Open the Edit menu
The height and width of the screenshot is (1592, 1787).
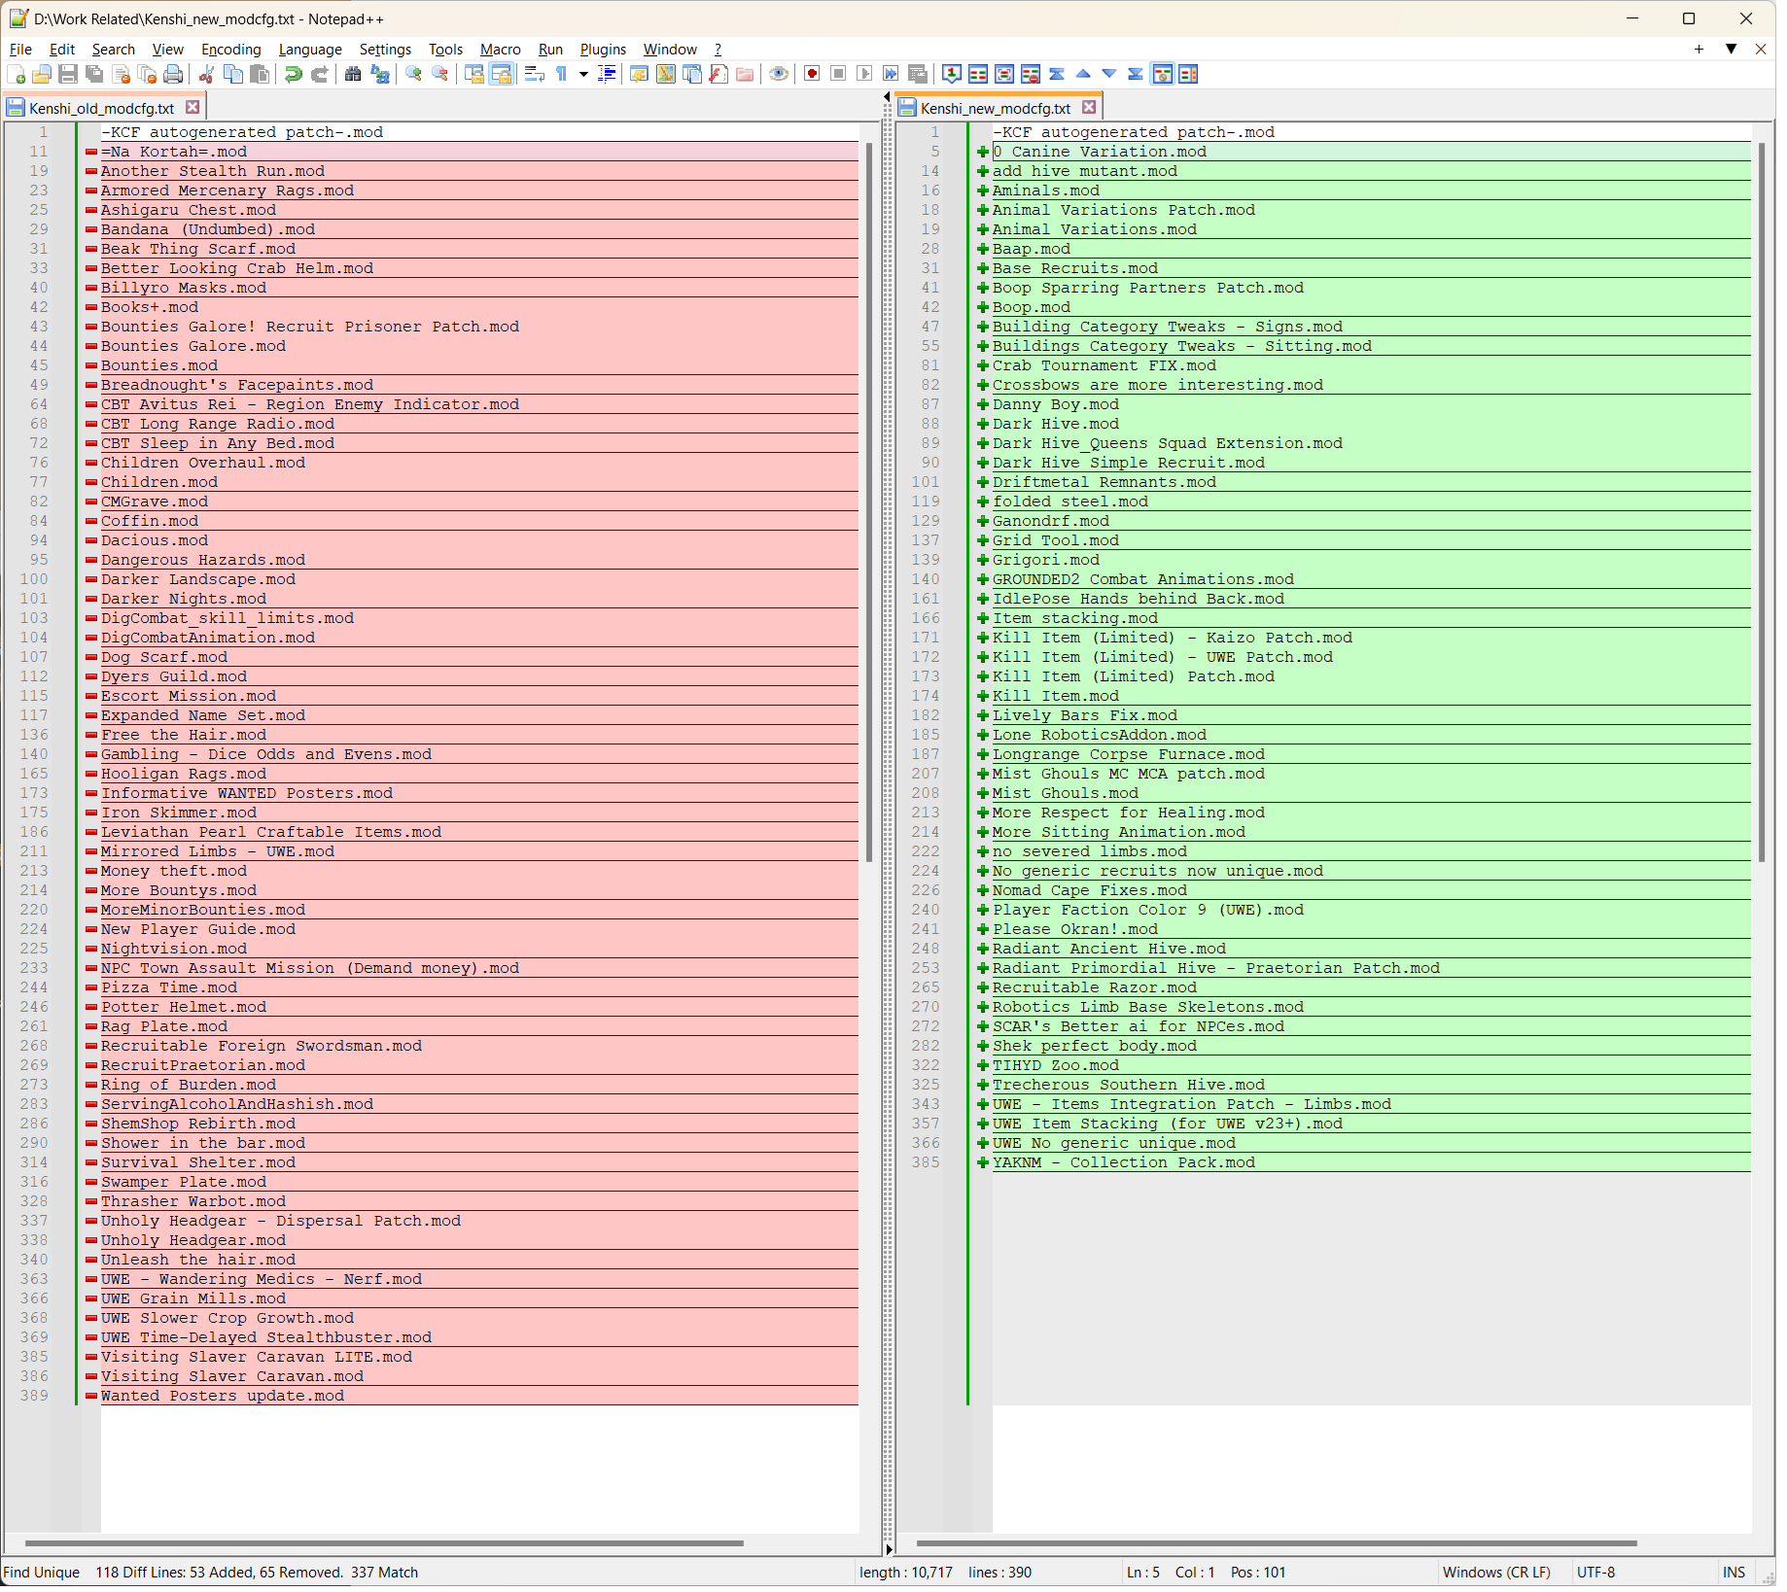pyautogui.click(x=62, y=50)
